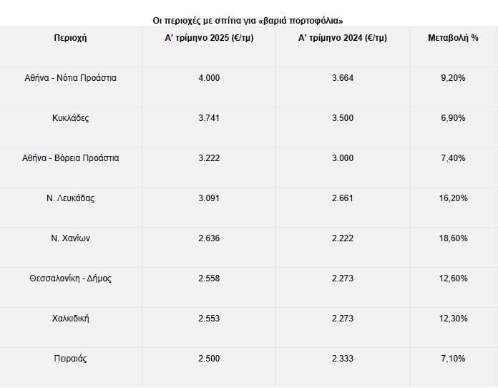Click the 12,30% Χαλκιδική change value

click(453, 319)
